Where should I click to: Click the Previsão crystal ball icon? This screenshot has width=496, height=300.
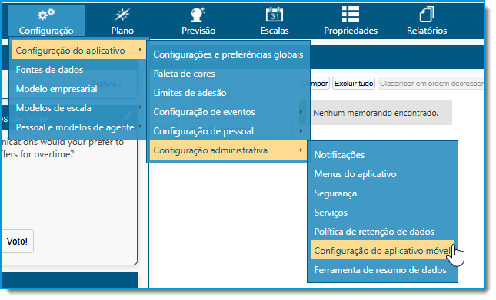click(x=198, y=15)
